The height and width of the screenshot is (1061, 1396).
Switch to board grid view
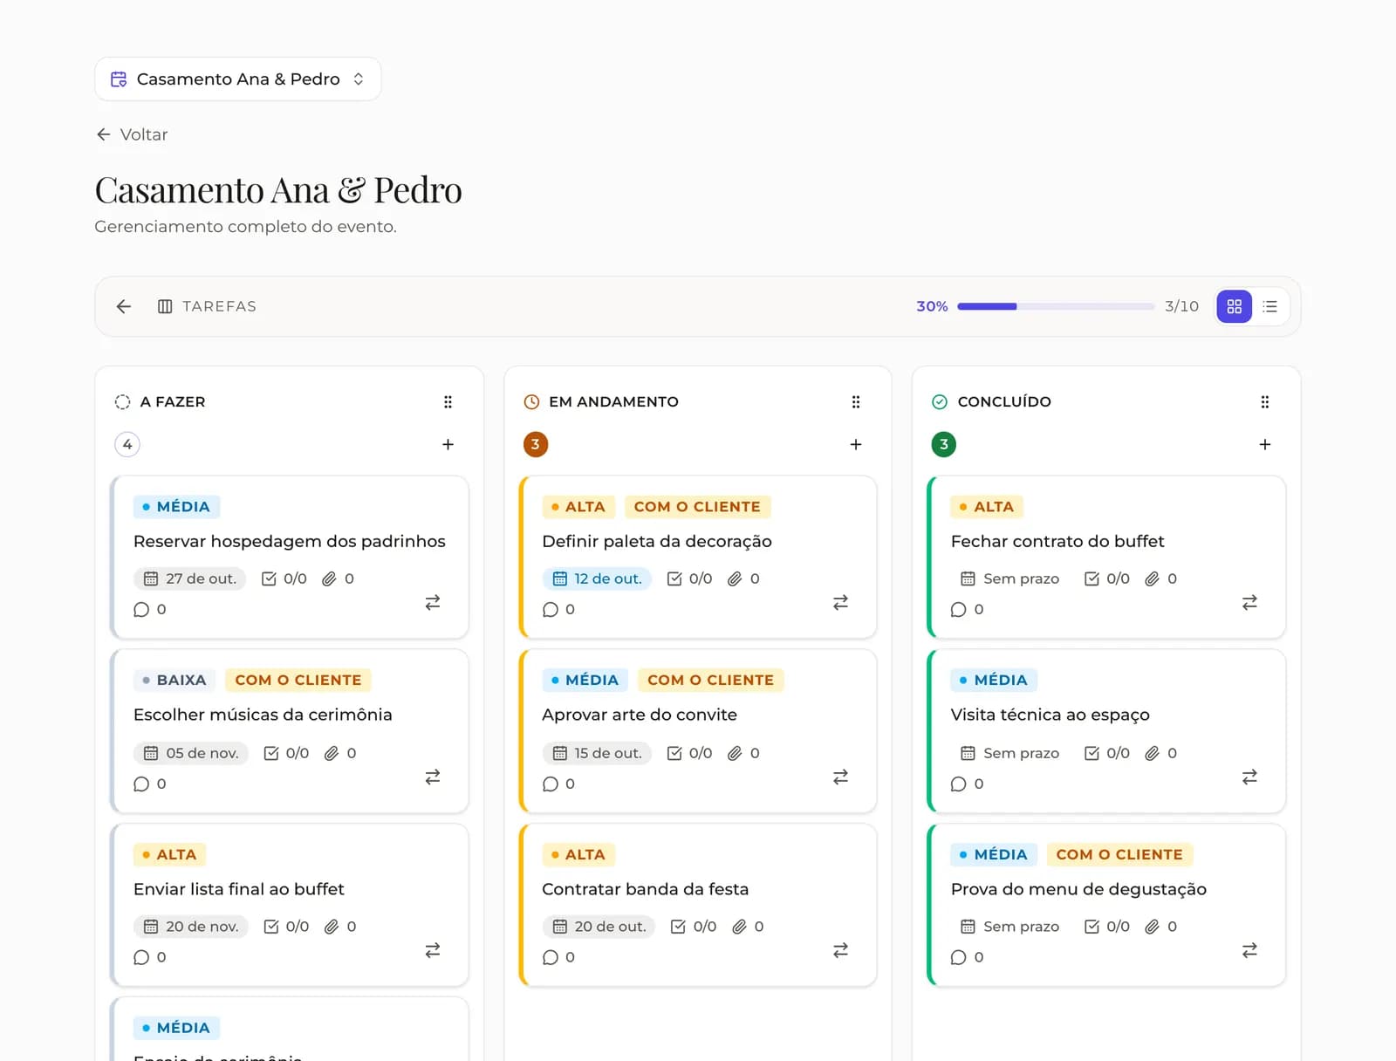click(x=1234, y=306)
